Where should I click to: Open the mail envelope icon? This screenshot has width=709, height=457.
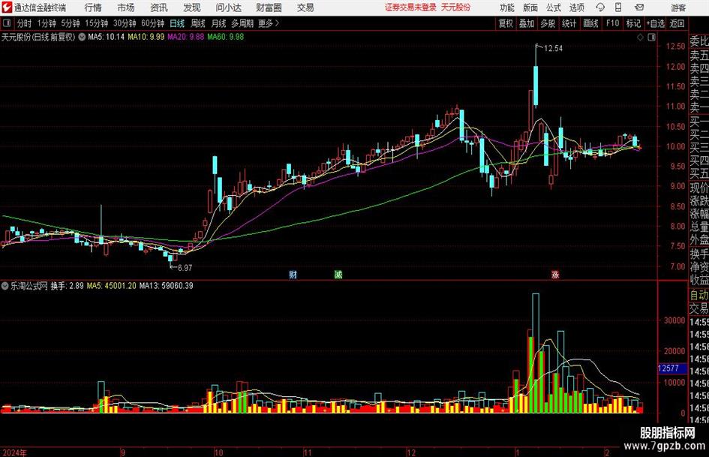[639, 8]
